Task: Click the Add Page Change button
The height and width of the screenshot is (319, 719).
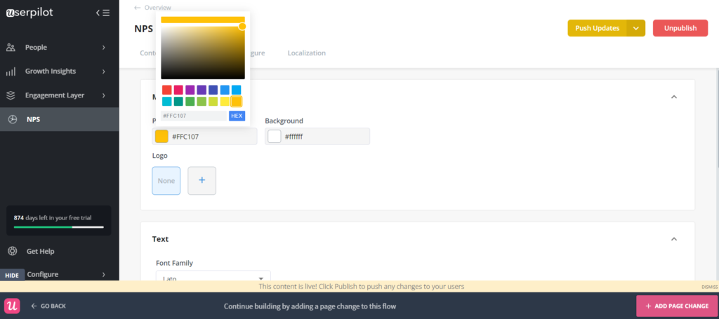Action: coord(677,306)
